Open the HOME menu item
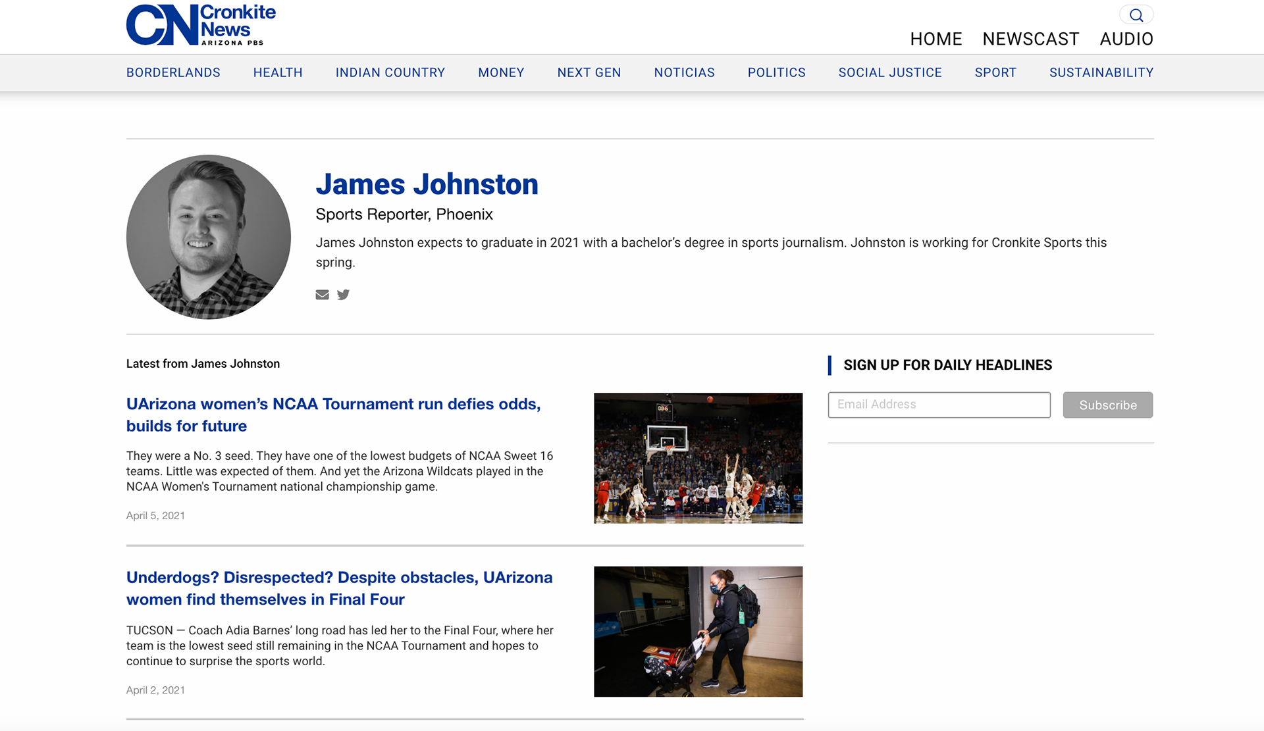 [935, 39]
